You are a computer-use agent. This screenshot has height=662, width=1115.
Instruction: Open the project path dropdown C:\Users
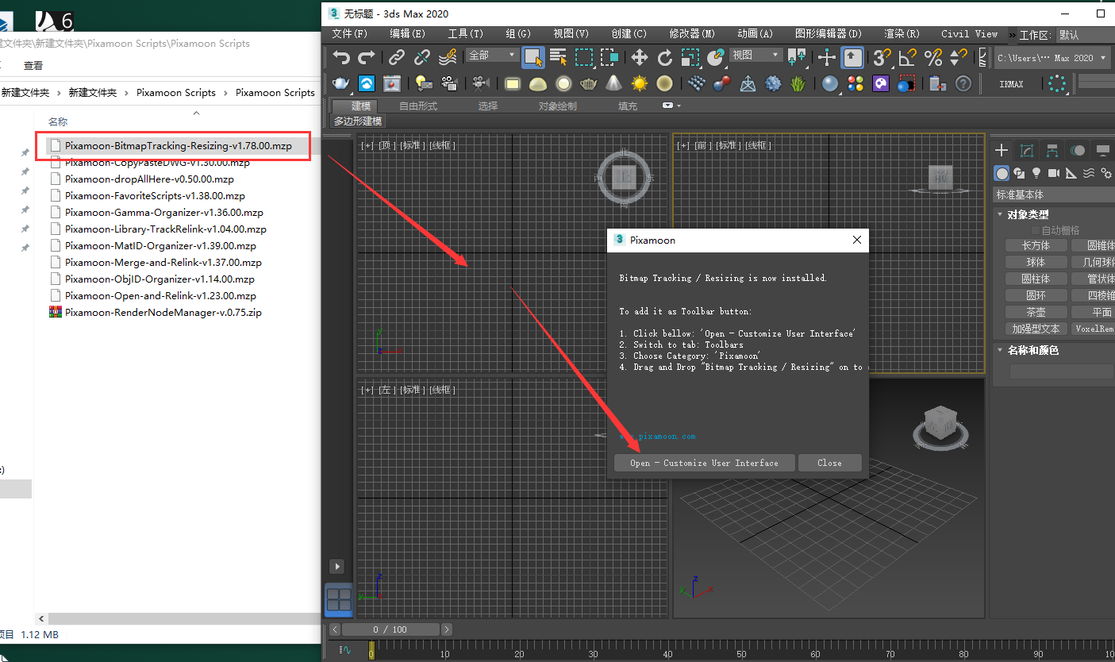tap(1051, 58)
